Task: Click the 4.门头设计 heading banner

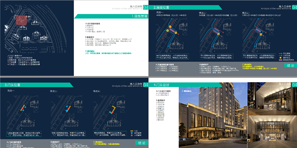Action: click(x=185, y=85)
